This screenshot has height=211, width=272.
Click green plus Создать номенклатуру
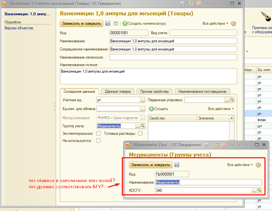click(x=125, y=23)
